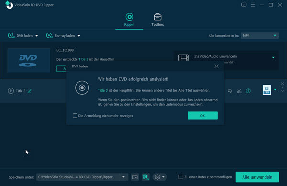Expand the DVD laden dropdown arrow
The height and width of the screenshot is (186, 287).
coord(37,36)
